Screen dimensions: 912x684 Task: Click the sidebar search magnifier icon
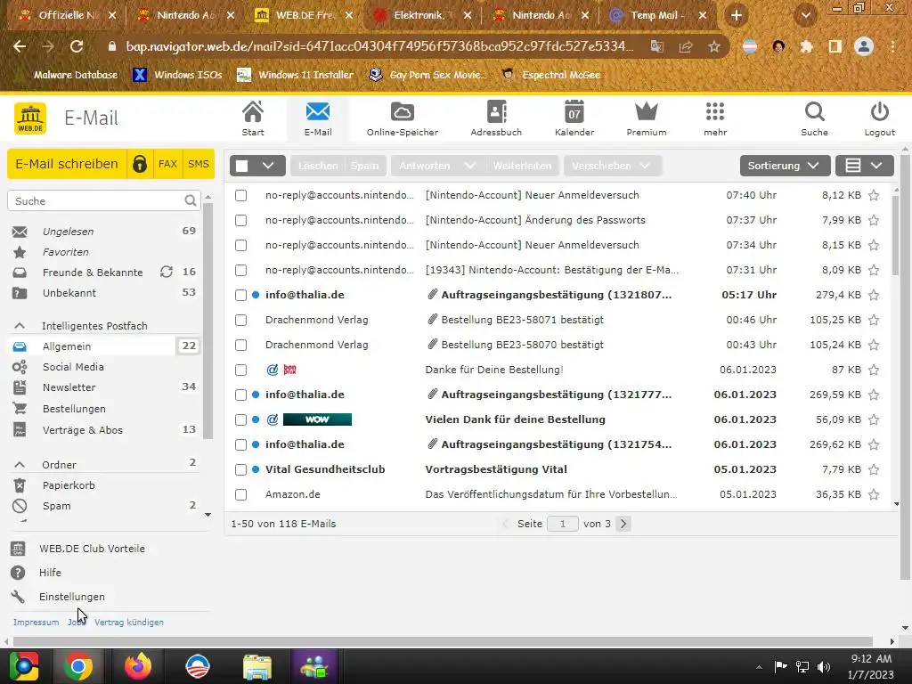[191, 200]
